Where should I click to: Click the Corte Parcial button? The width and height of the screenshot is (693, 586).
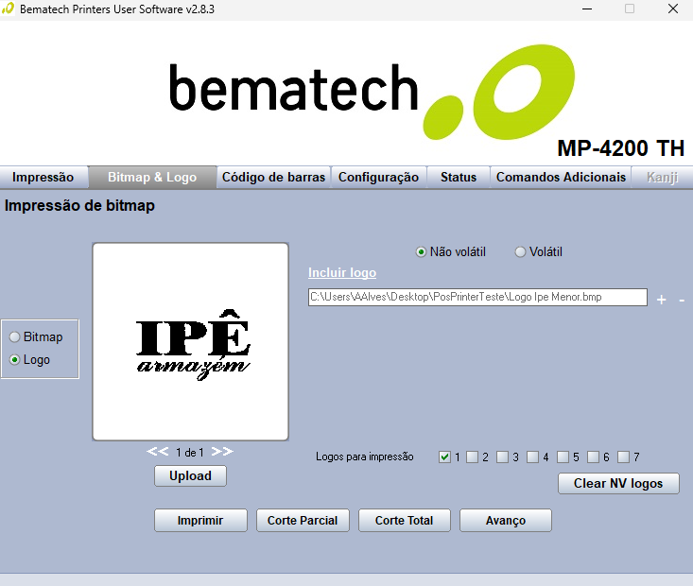click(x=303, y=521)
